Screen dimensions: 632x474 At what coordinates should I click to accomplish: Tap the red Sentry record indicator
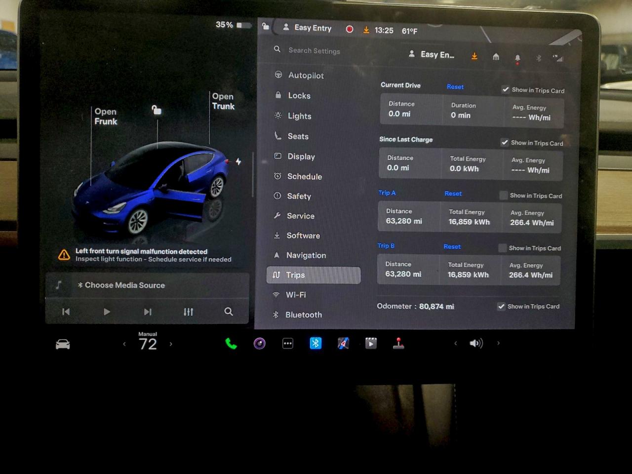(350, 29)
